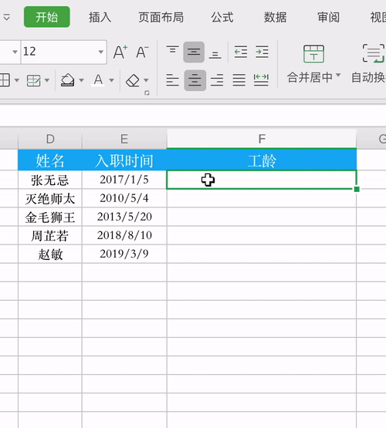Viewport: 386px width, 428px height.
Task: Select column F header
Action: [262, 139]
